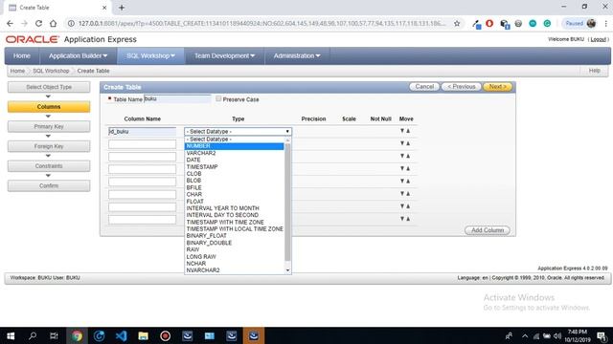Image resolution: width=613 pixels, height=344 pixels.
Task: Close the Create Table browser tab
Action: click(104, 8)
